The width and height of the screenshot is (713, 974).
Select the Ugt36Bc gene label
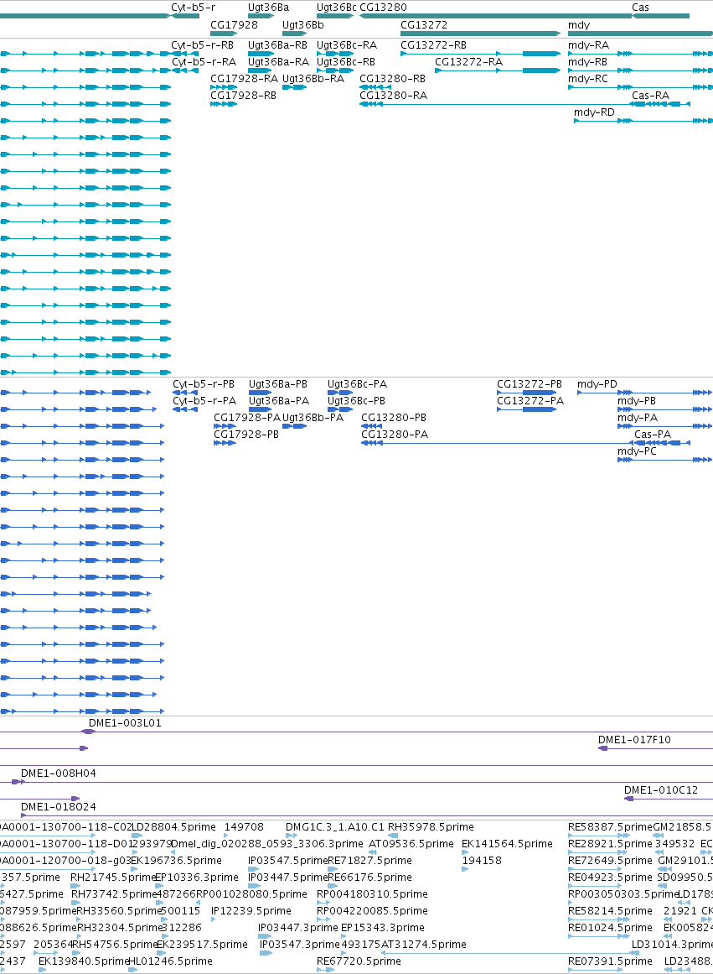(336, 8)
